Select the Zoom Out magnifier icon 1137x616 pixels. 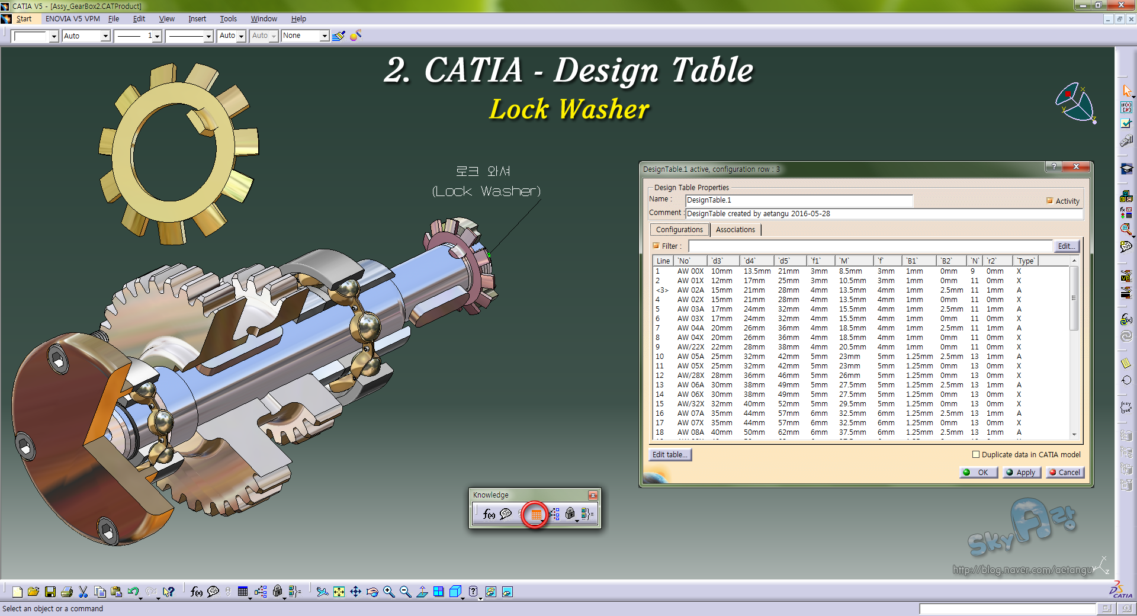(405, 592)
